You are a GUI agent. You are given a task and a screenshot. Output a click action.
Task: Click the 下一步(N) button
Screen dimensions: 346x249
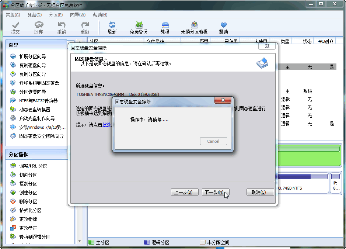(x=216, y=192)
